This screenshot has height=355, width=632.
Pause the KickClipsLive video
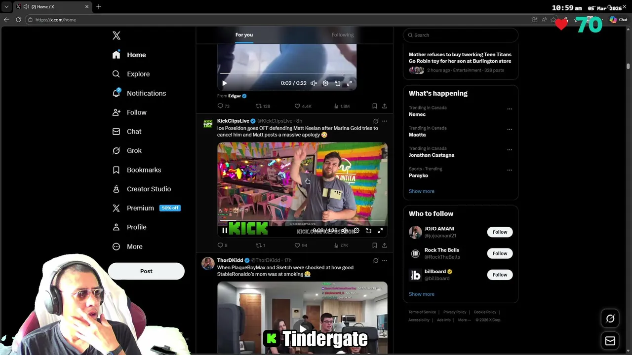[x=225, y=230]
